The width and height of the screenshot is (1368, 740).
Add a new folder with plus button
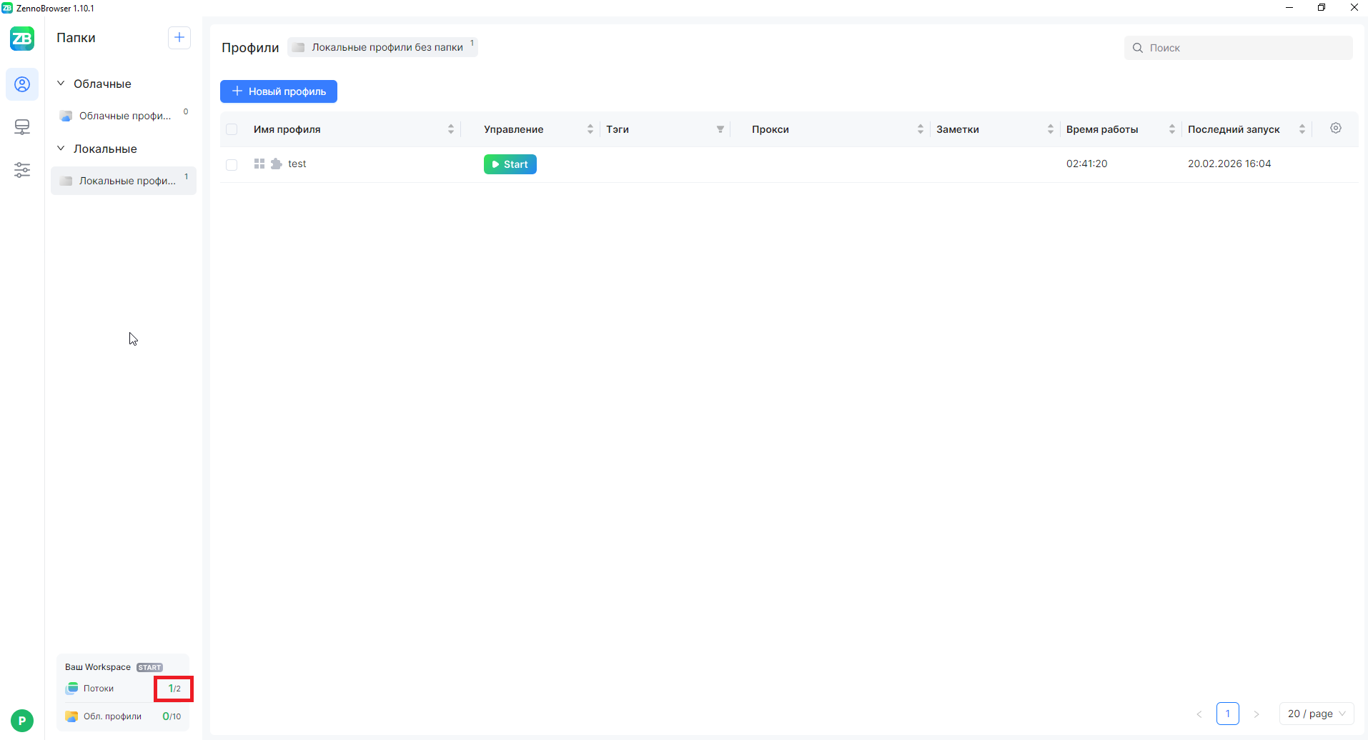(179, 38)
